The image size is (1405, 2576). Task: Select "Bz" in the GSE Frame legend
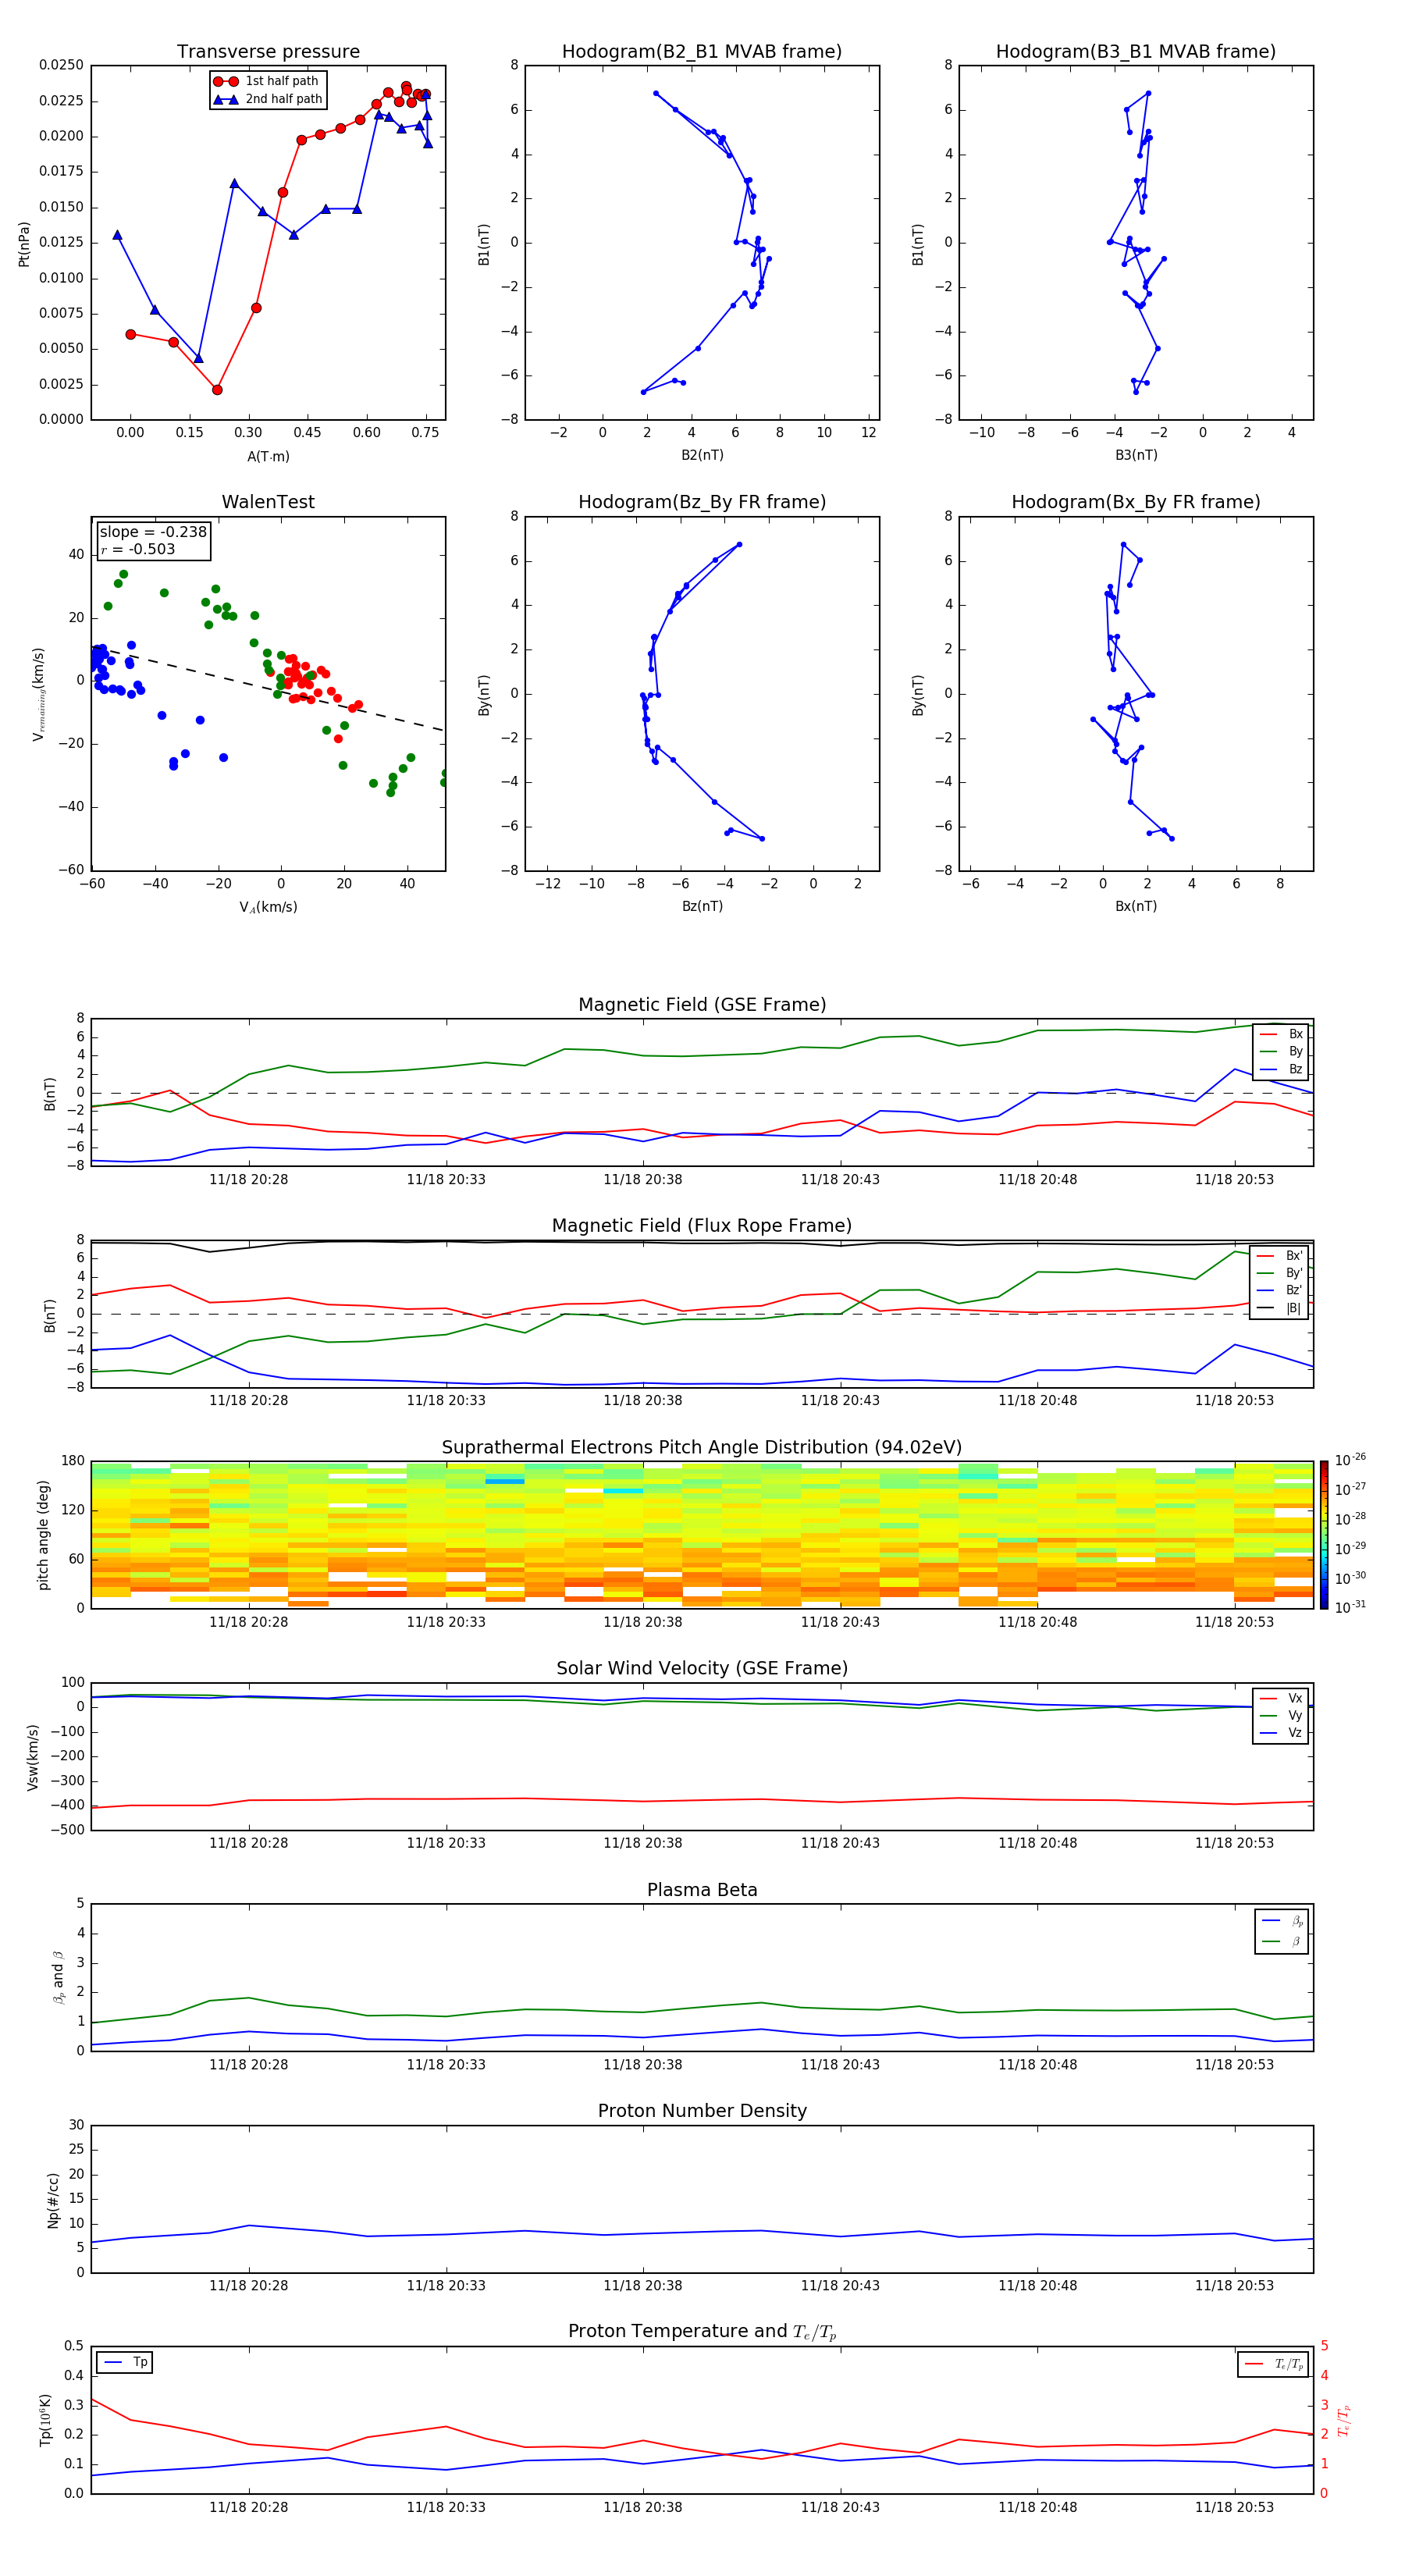point(1282,1069)
